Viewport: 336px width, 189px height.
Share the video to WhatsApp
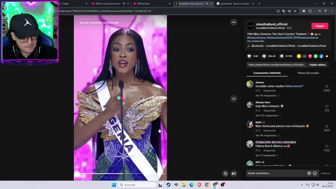[316, 56]
